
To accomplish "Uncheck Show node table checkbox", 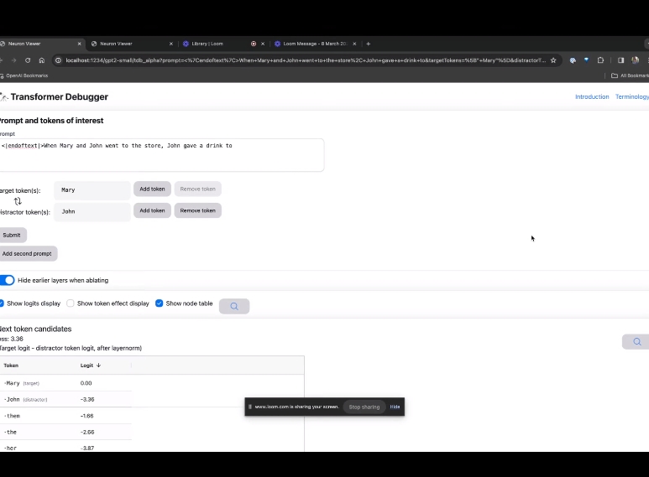I will [159, 303].
